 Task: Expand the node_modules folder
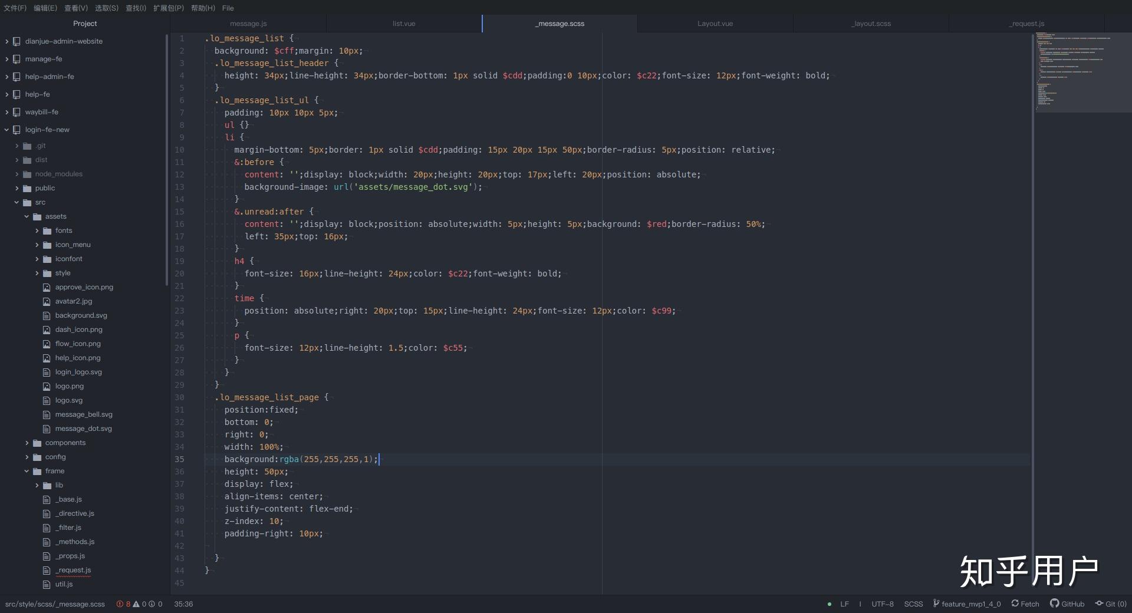coord(58,174)
